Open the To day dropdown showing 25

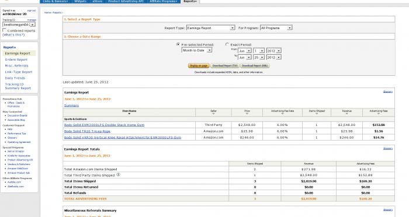click(259, 57)
